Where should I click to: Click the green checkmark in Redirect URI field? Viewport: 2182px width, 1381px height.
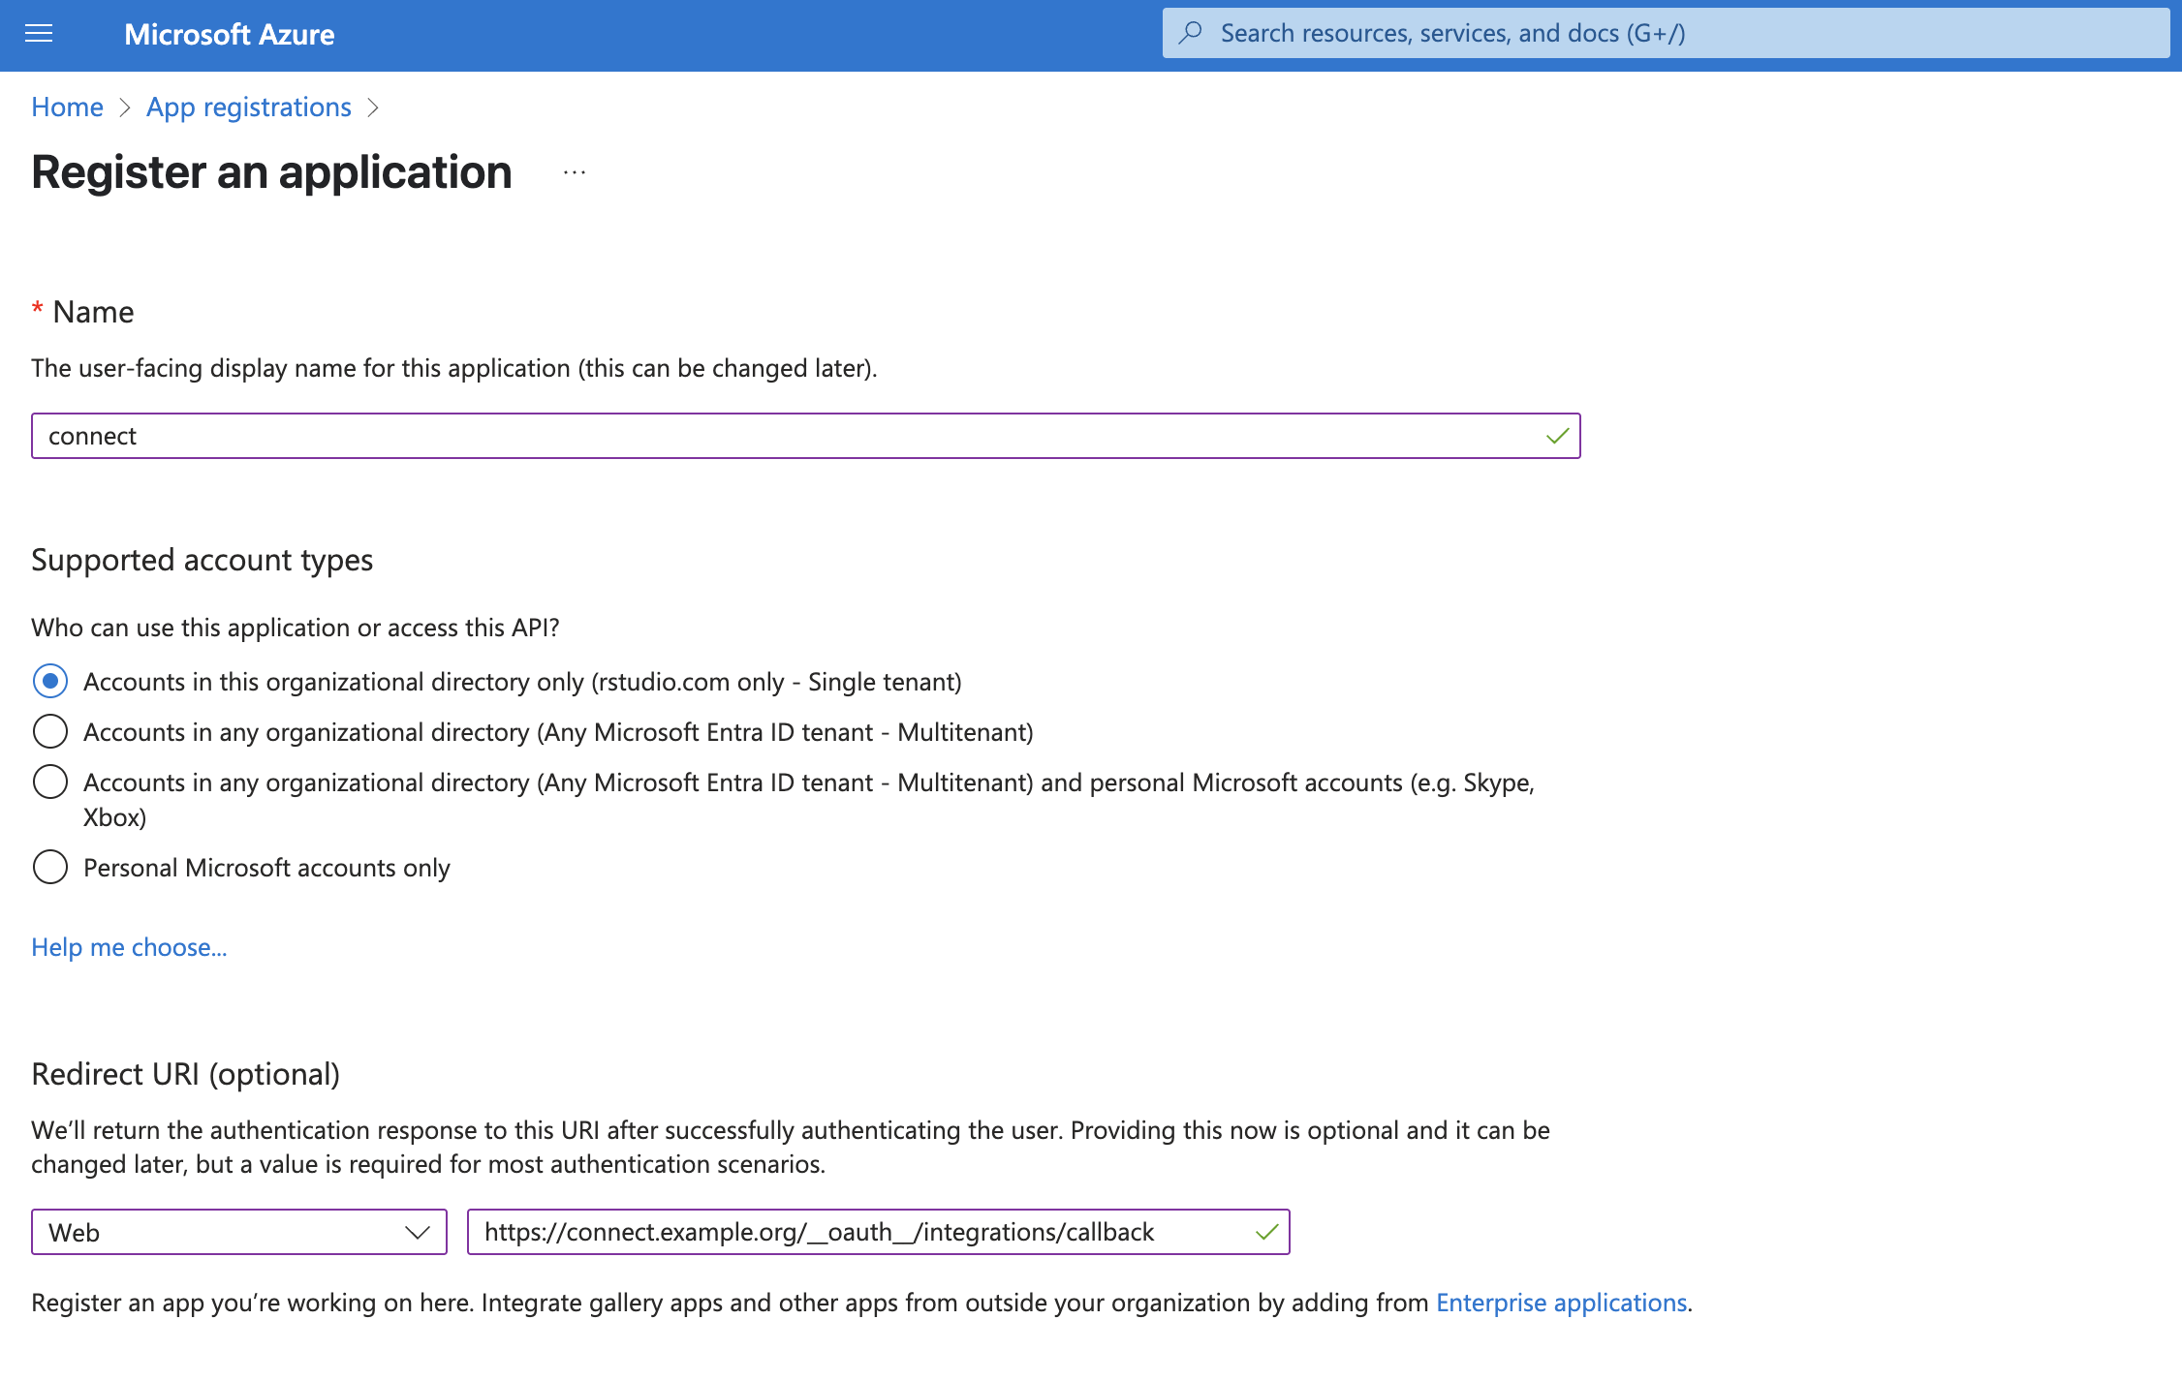1266,1232
